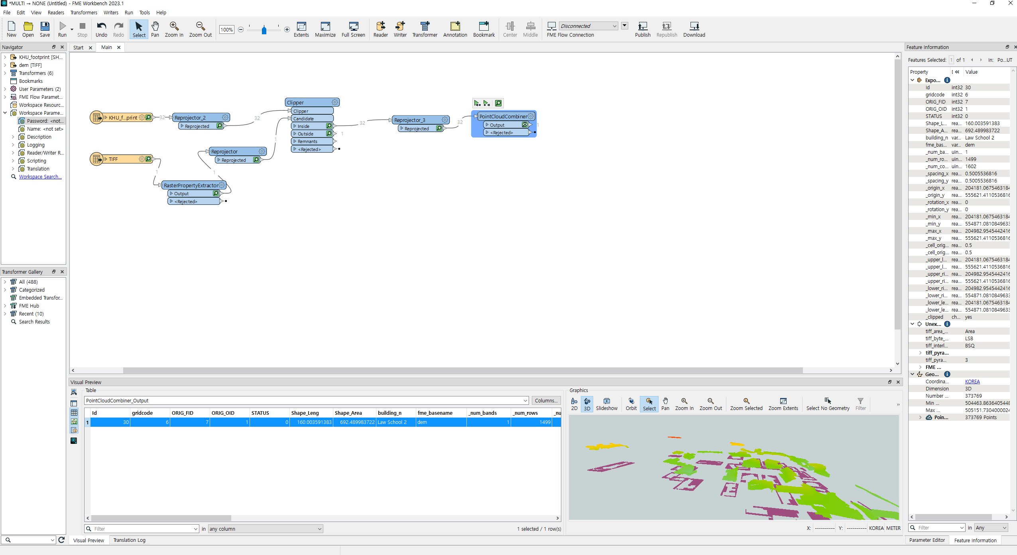Open Run options dropdown arrow
The width and height of the screenshot is (1017, 555).
pos(72,29)
